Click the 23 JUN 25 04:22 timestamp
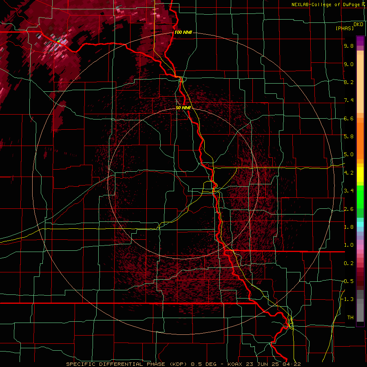367x367 pixels. 274,364
